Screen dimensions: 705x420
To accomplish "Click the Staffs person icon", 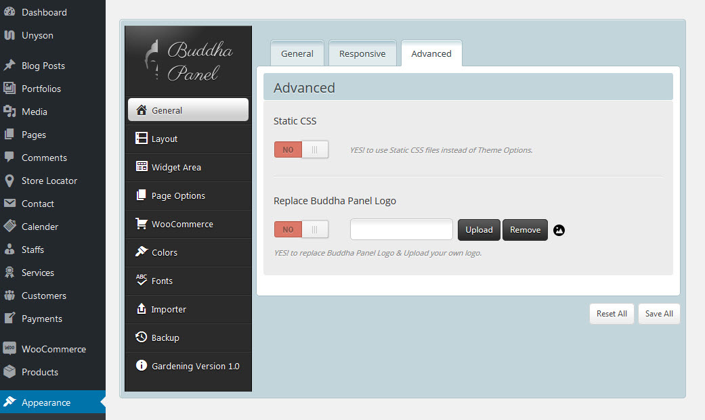I will [9, 250].
